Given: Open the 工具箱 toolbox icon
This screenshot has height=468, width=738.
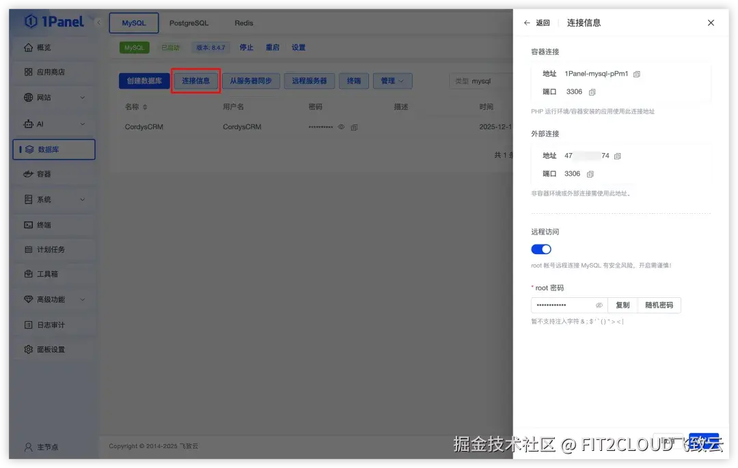Looking at the screenshot, I should click(28, 274).
